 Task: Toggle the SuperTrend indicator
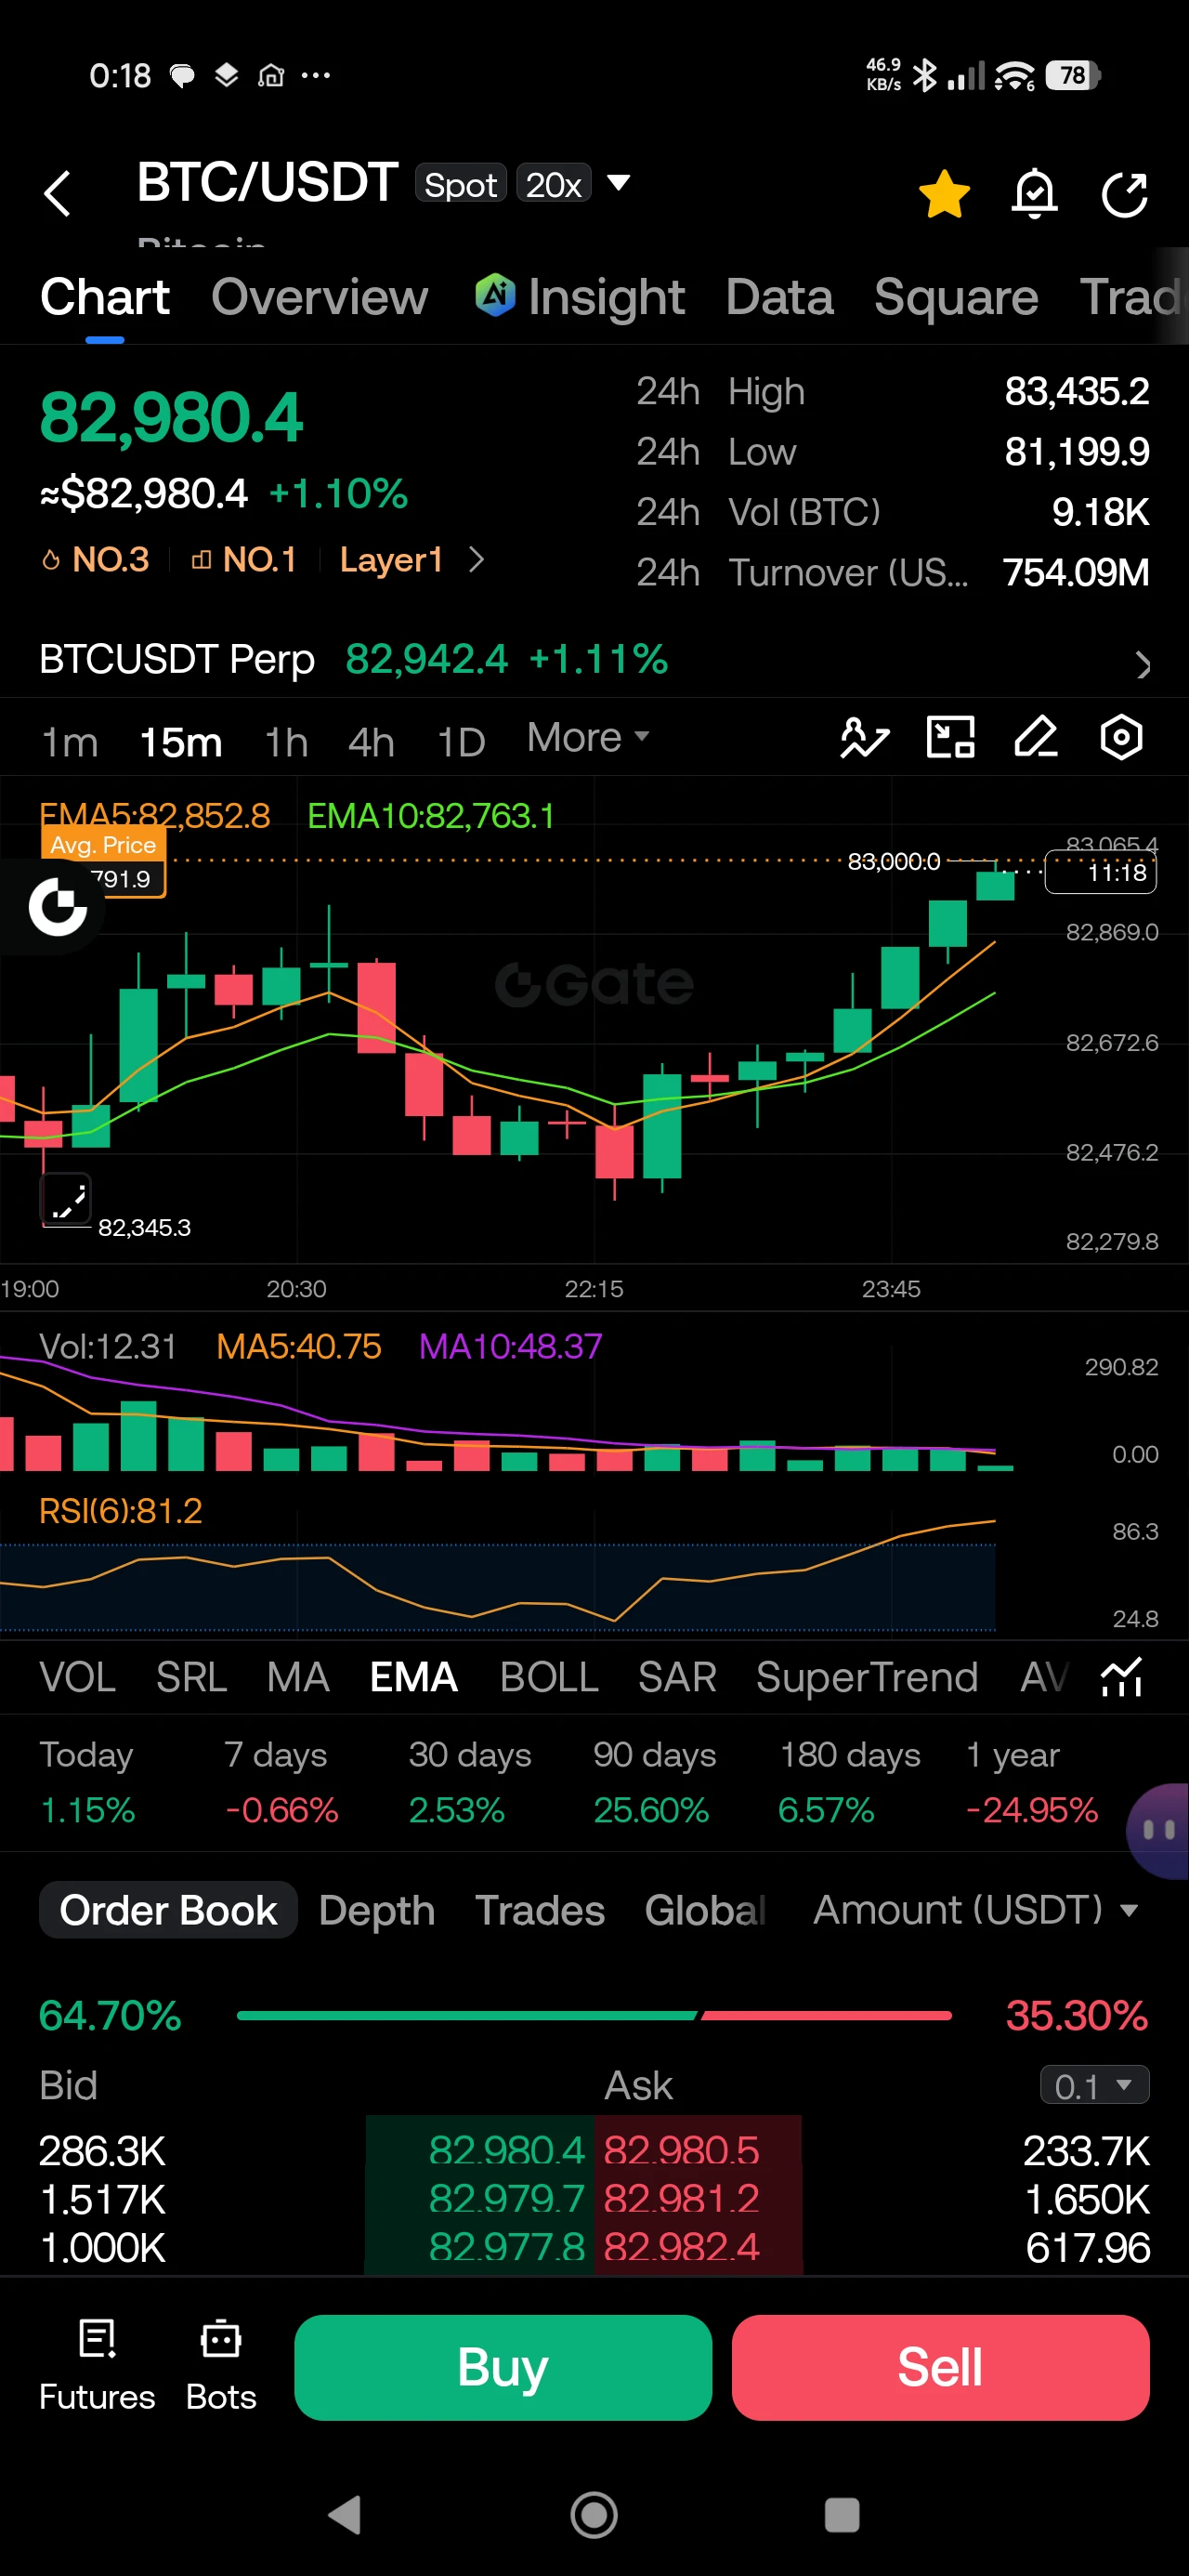pyautogui.click(x=866, y=1677)
